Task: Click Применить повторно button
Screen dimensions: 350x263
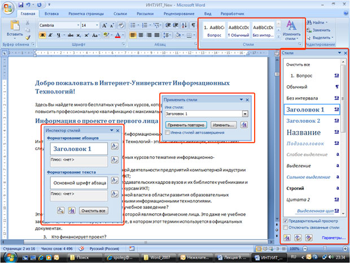Action: [186, 125]
